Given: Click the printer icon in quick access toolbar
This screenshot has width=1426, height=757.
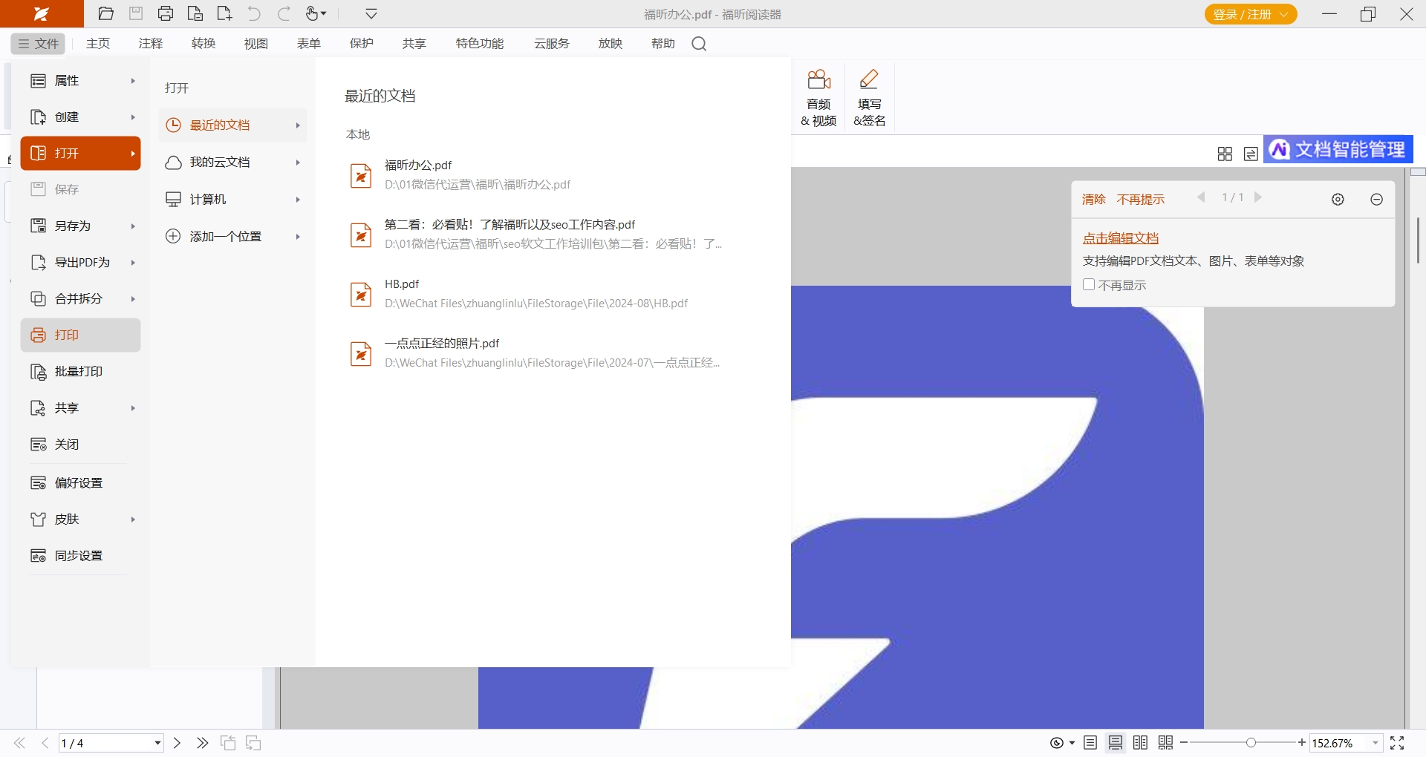Looking at the screenshot, I should point(166,13).
